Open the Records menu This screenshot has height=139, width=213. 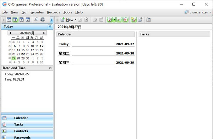pos(53,12)
